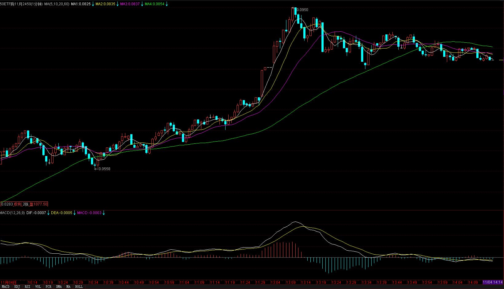This screenshot has height=289, width=504.
Task: Click the highlighted 11/04 14:14 time label
Action: [x=493, y=282]
